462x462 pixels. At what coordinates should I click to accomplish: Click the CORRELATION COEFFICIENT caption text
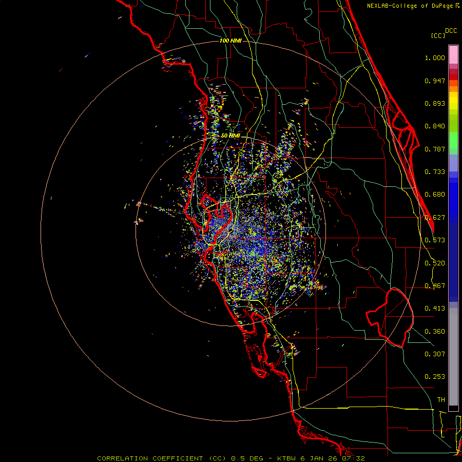coord(150,458)
